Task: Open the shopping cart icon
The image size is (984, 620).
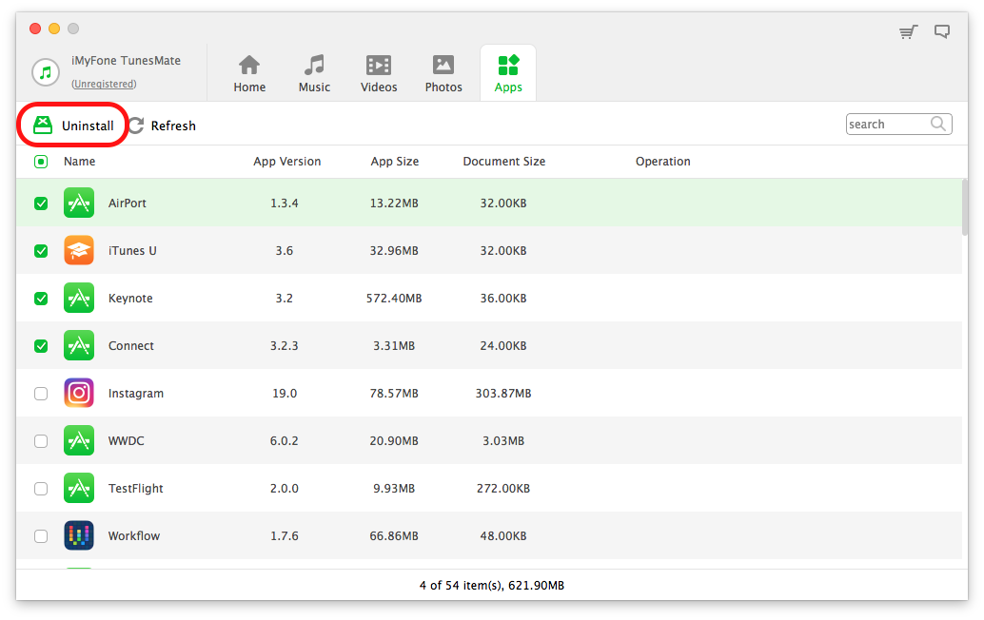Action: coord(908,32)
